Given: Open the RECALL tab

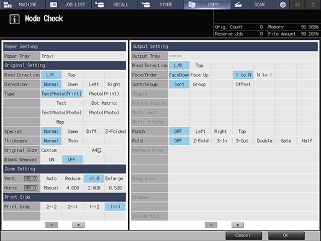Looking at the screenshot, I should (x=115, y=4).
